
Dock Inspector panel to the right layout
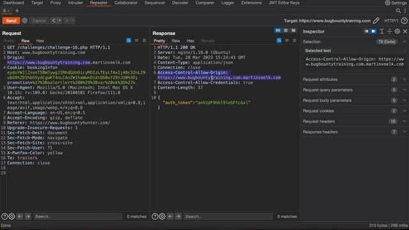click(373, 31)
